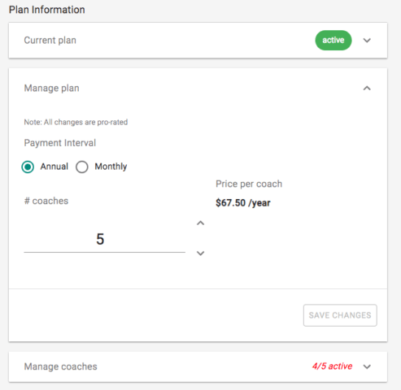
Task: Expand the Current plan section chevron
Action: point(367,41)
